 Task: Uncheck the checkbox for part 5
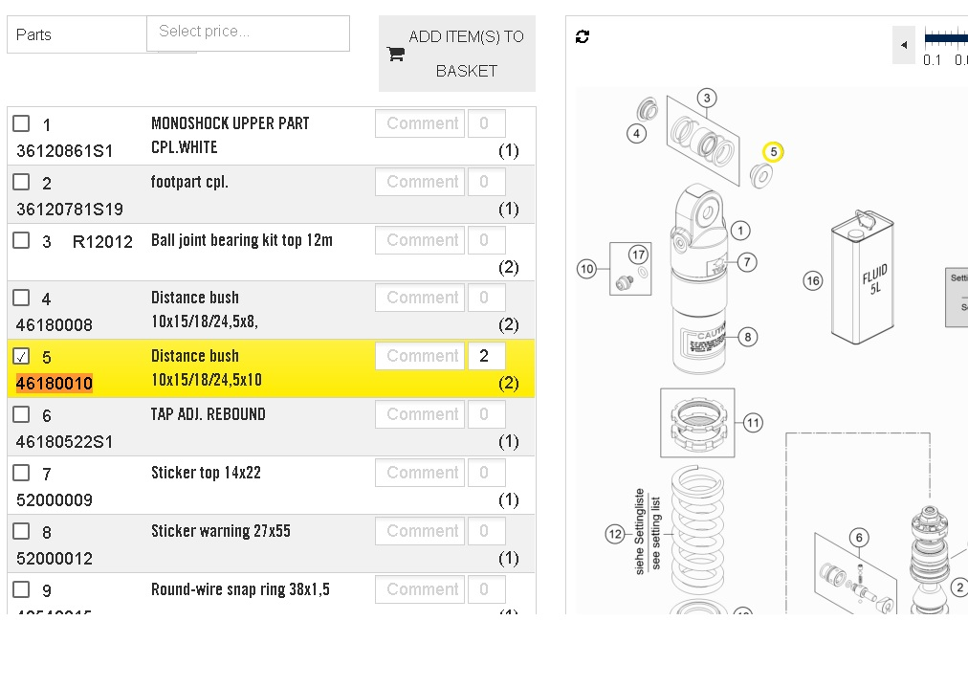22,357
